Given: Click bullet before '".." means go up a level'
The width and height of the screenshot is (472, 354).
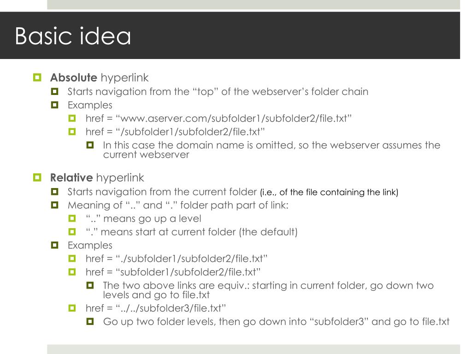Looking at the screenshot, I should coord(72,218).
